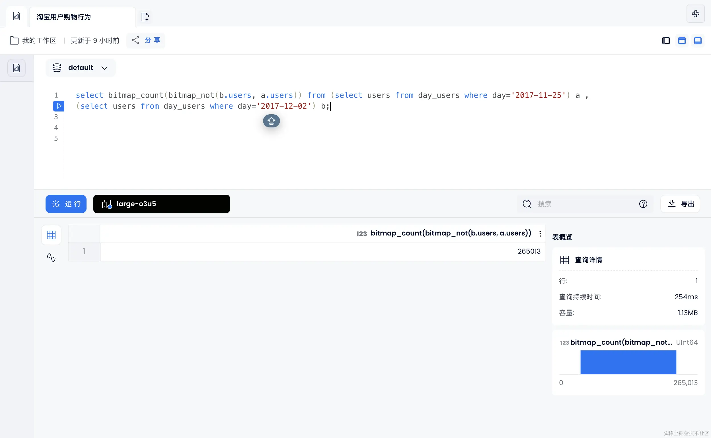Click the '2017-12-02' date string in SQL
Screen dimensions: 711x438
pos(284,106)
